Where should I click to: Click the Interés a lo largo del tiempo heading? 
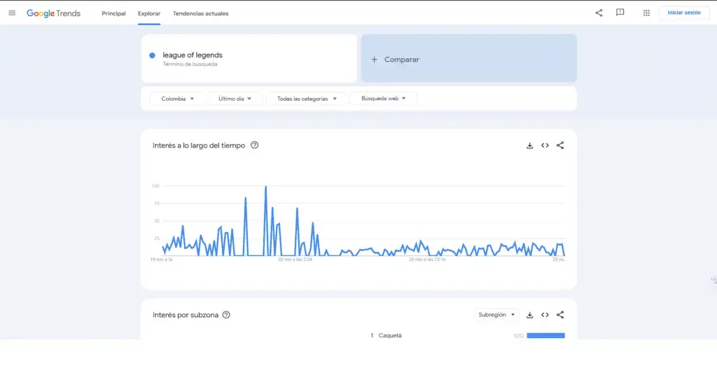click(x=199, y=146)
